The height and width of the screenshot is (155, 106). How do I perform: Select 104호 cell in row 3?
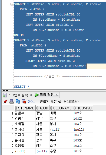(x=83, y=124)
